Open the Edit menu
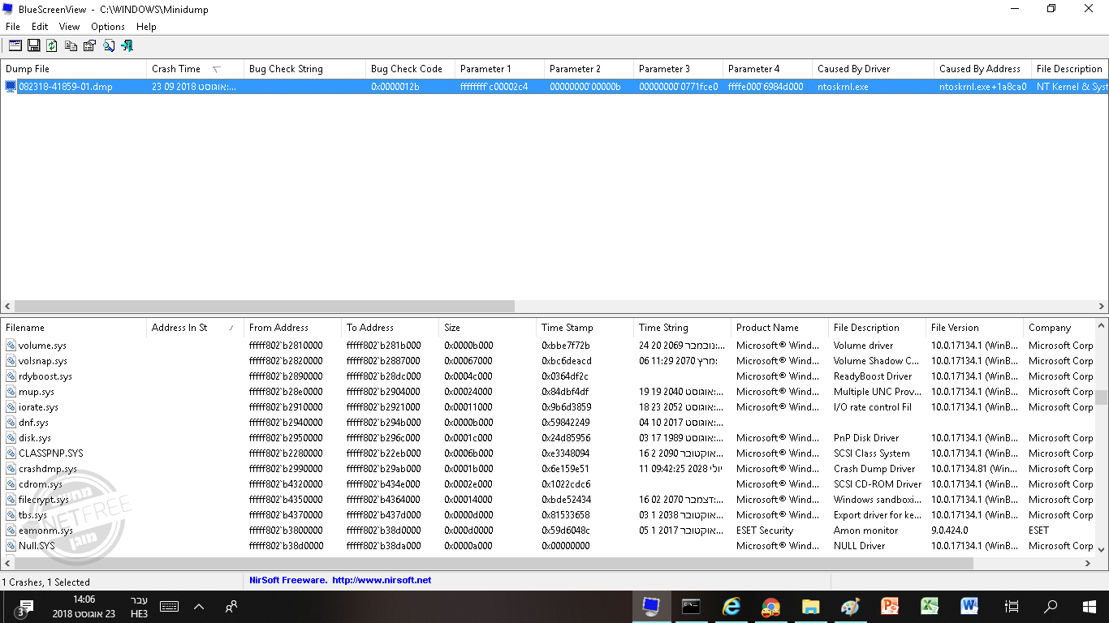 coord(40,27)
